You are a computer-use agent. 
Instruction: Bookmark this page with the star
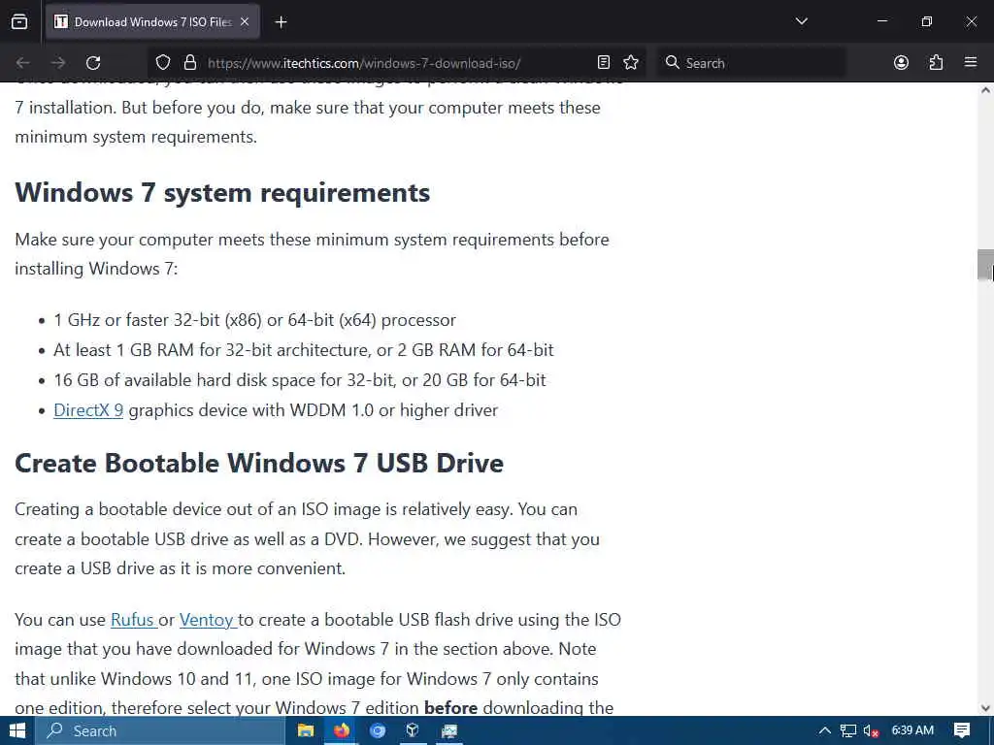[631, 62]
